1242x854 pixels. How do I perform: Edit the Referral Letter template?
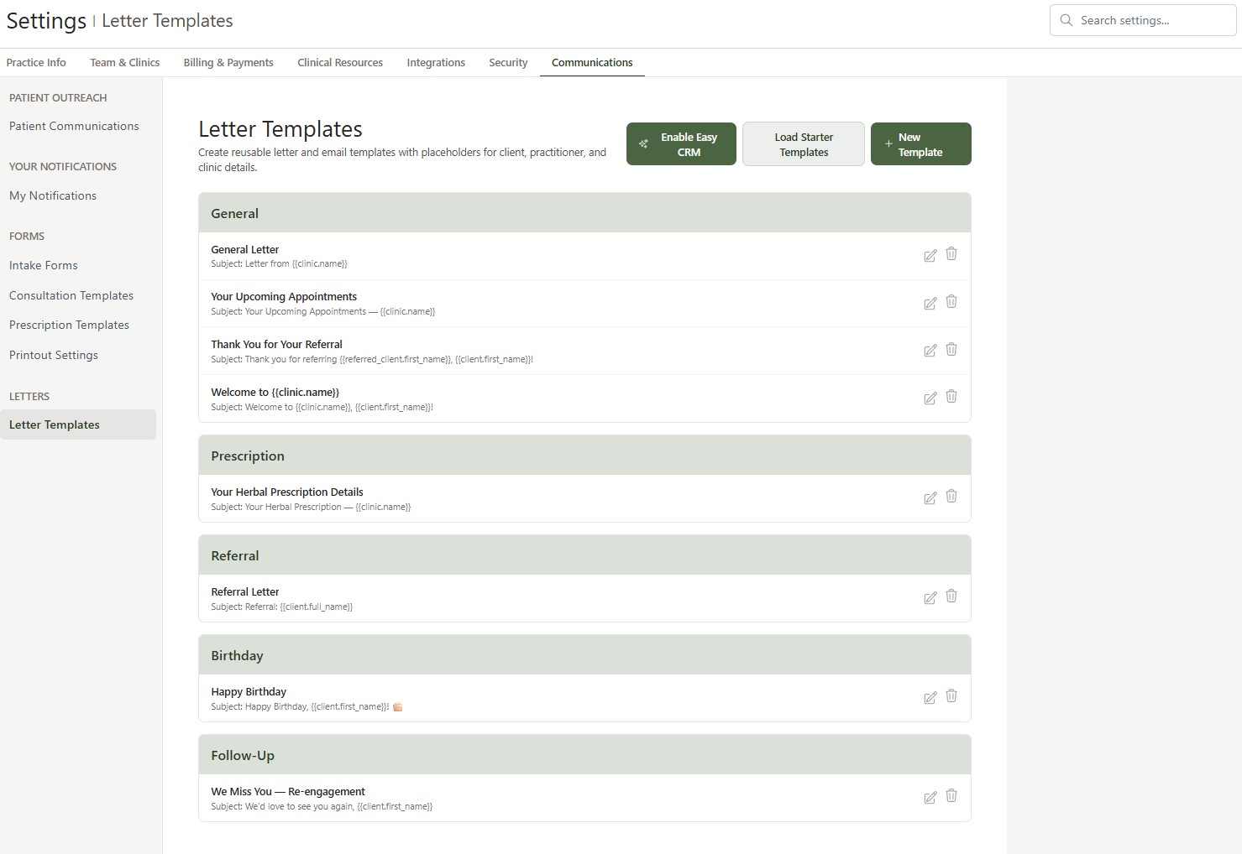(x=930, y=597)
